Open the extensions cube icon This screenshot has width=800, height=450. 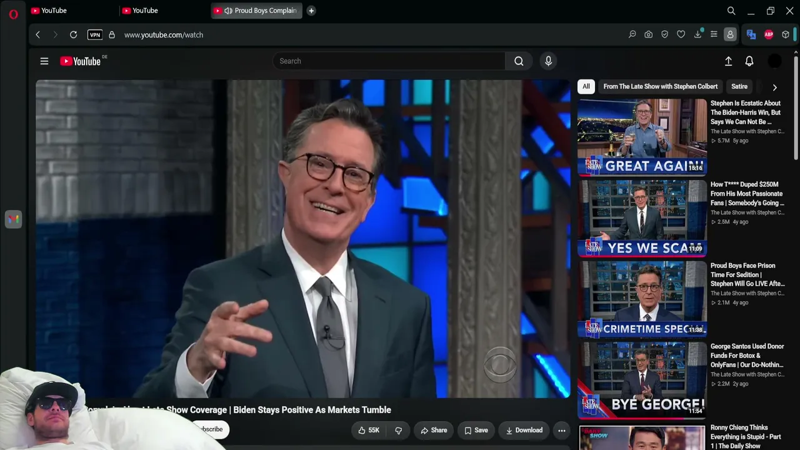point(786,35)
